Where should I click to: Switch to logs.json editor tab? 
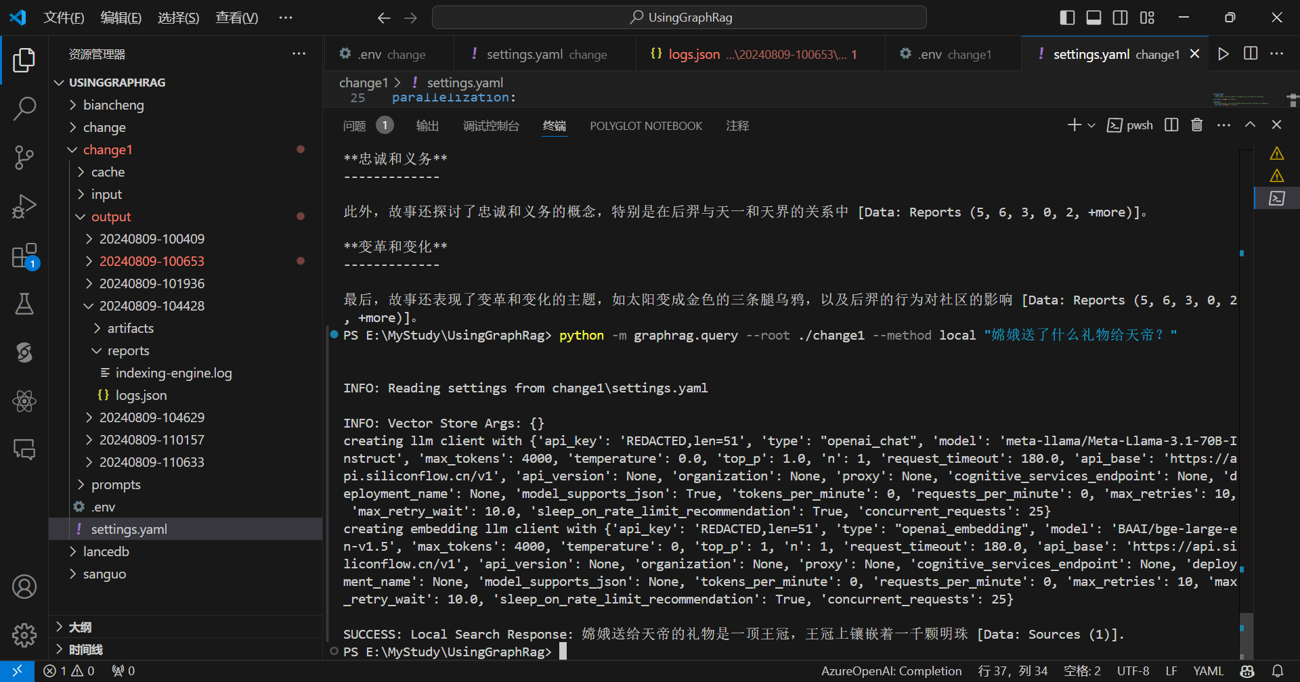coord(760,53)
